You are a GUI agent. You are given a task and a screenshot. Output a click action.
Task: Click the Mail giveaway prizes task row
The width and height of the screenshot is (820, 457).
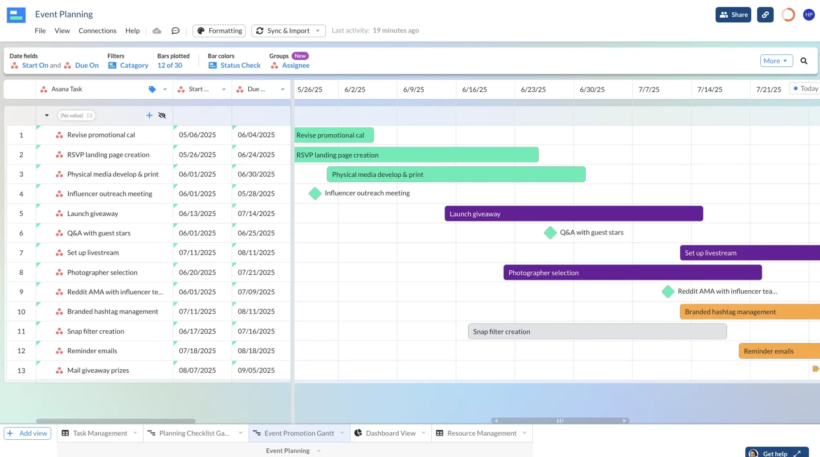pyautogui.click(x=98, y=370)
